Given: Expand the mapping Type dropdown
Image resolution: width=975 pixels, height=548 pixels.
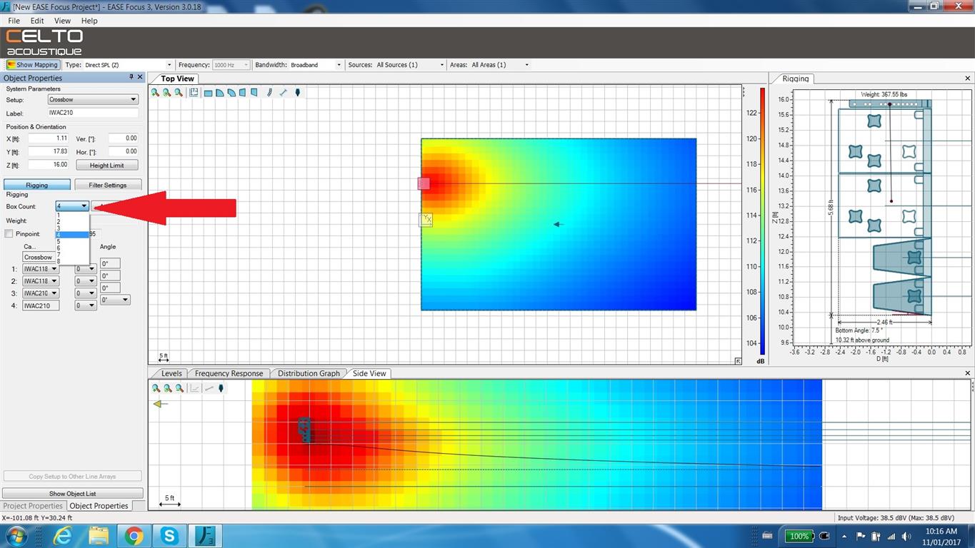Looking at the screenshot, I should click(169, 65).
